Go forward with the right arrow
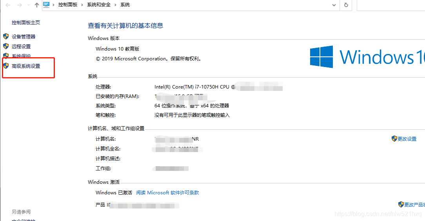The image size is (425, 221). point(19,5)
